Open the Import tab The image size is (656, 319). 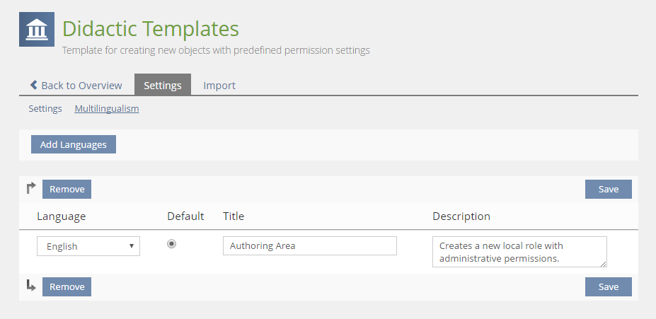219,85
